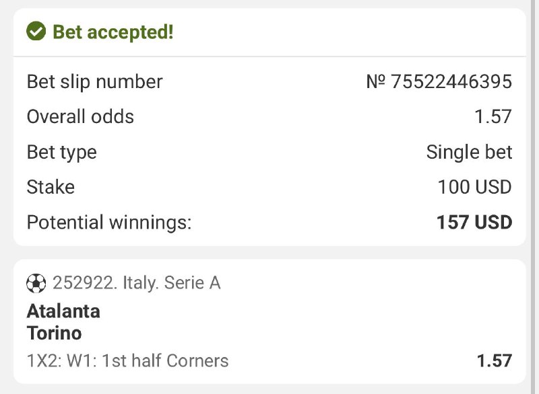Click the "Bet type" label
539x394 pixels.
point(61,152)
